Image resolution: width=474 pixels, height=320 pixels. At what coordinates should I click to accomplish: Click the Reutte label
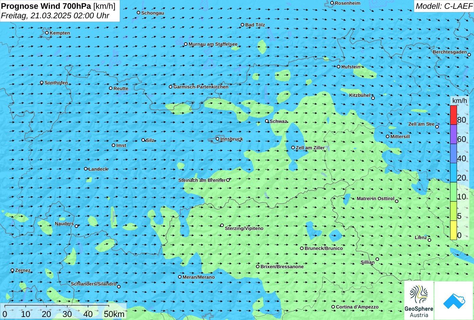[x=121, y=88]
